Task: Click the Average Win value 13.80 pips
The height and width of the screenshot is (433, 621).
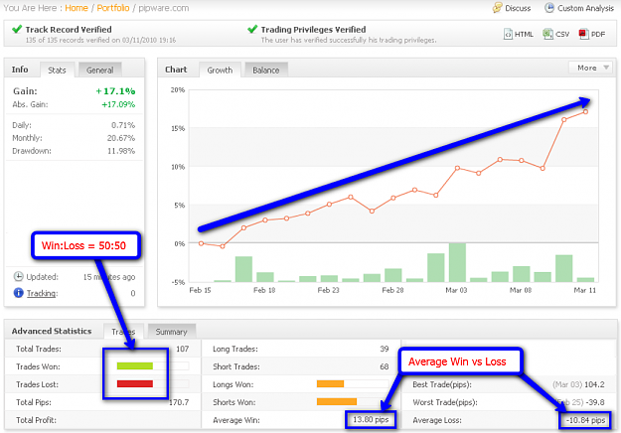Action: (371, 419)
